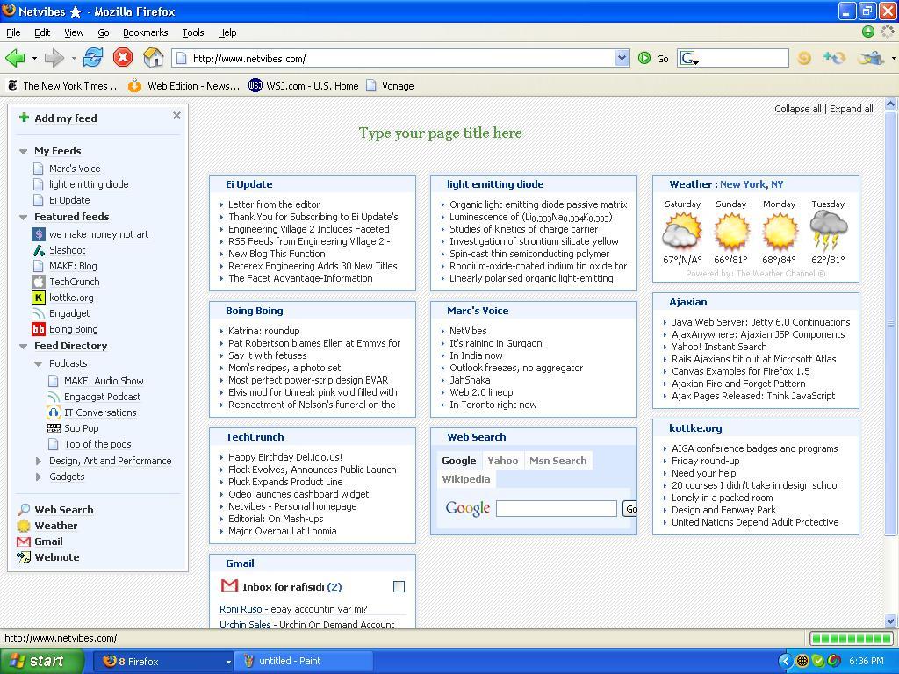Click the WSJ.com bookmark icon
This screenshot has width=899, height=674.
tap(255, 85)
